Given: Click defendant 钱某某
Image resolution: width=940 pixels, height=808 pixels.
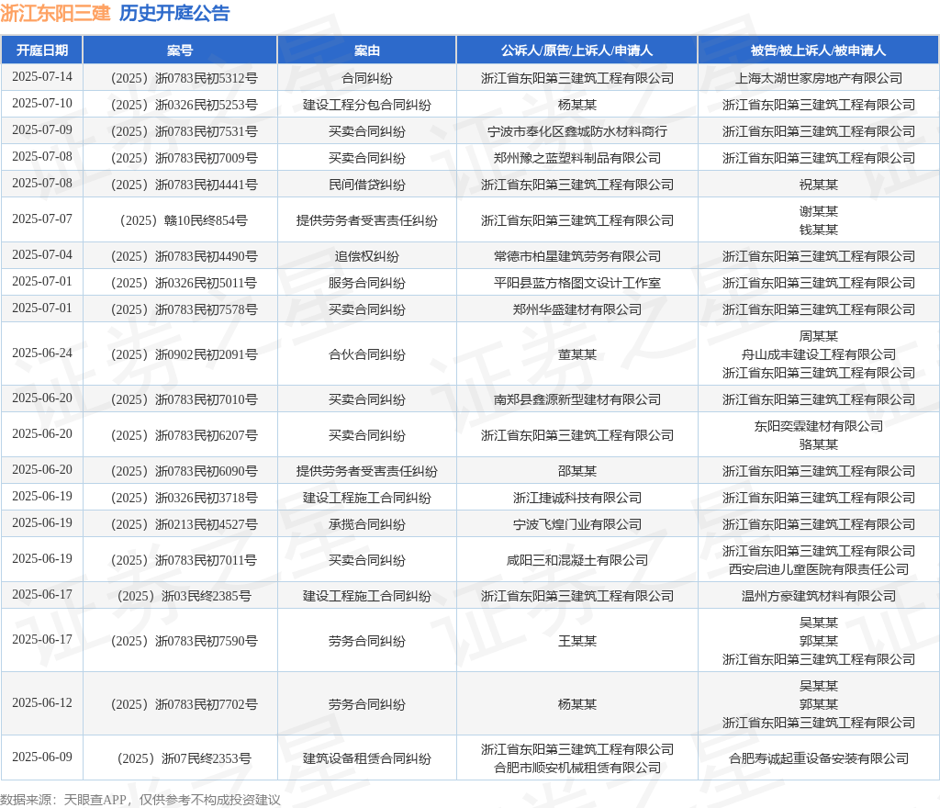Looking at the screenshot, I should (818, 230).
